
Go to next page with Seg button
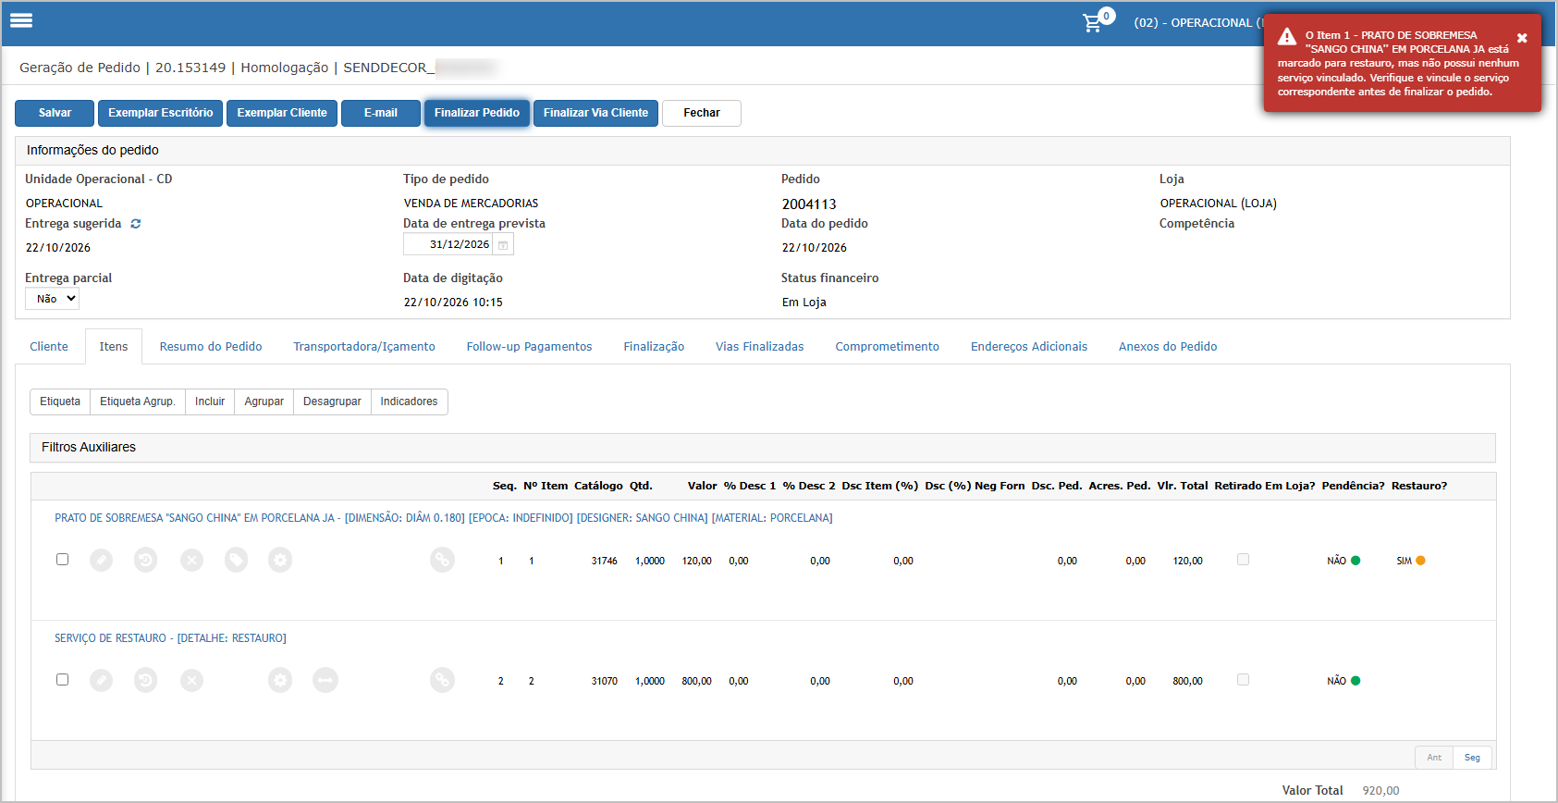pos(1472,758)
